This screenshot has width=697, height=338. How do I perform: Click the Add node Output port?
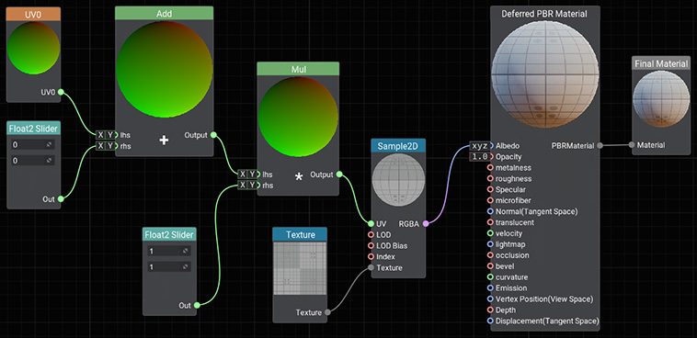pos(213,135)
